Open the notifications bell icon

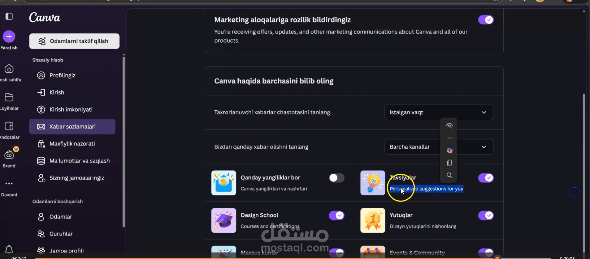tap(9, 249)
